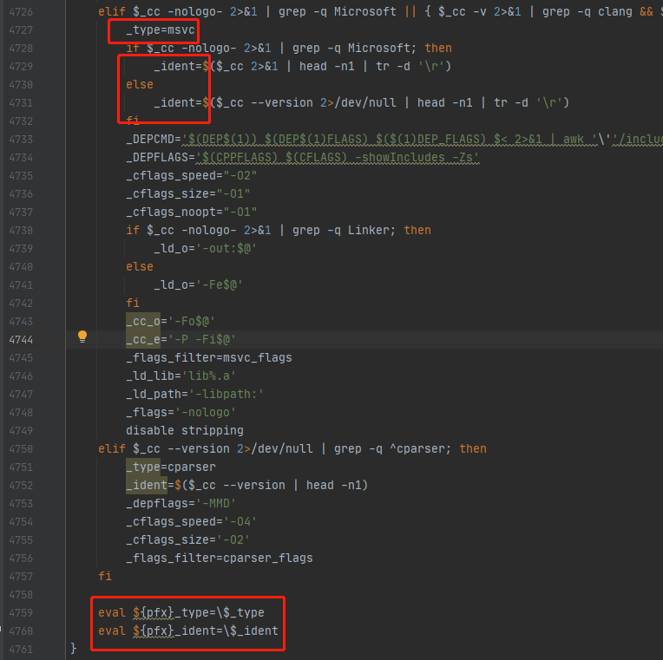The width and height of the screenshot is (663, 660).
Task: Click the 'else' keyword on line 4740
Action: point(140,267)
